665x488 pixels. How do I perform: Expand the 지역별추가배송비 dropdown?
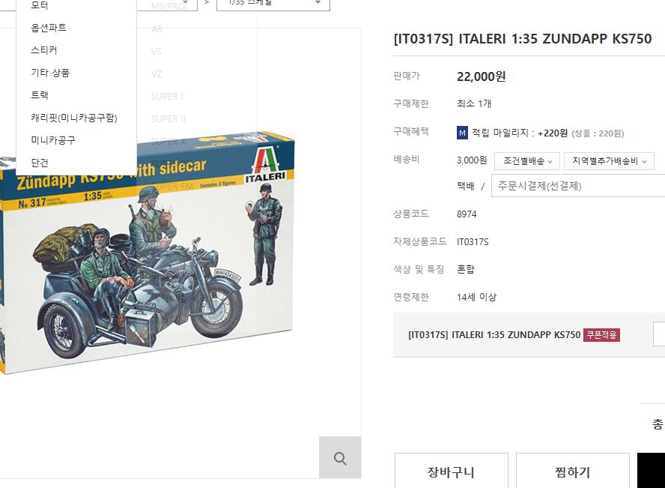pos(609,161)
